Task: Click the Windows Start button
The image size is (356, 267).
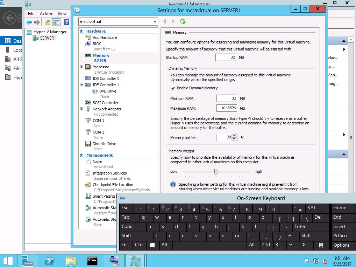Action: [8, 261]
